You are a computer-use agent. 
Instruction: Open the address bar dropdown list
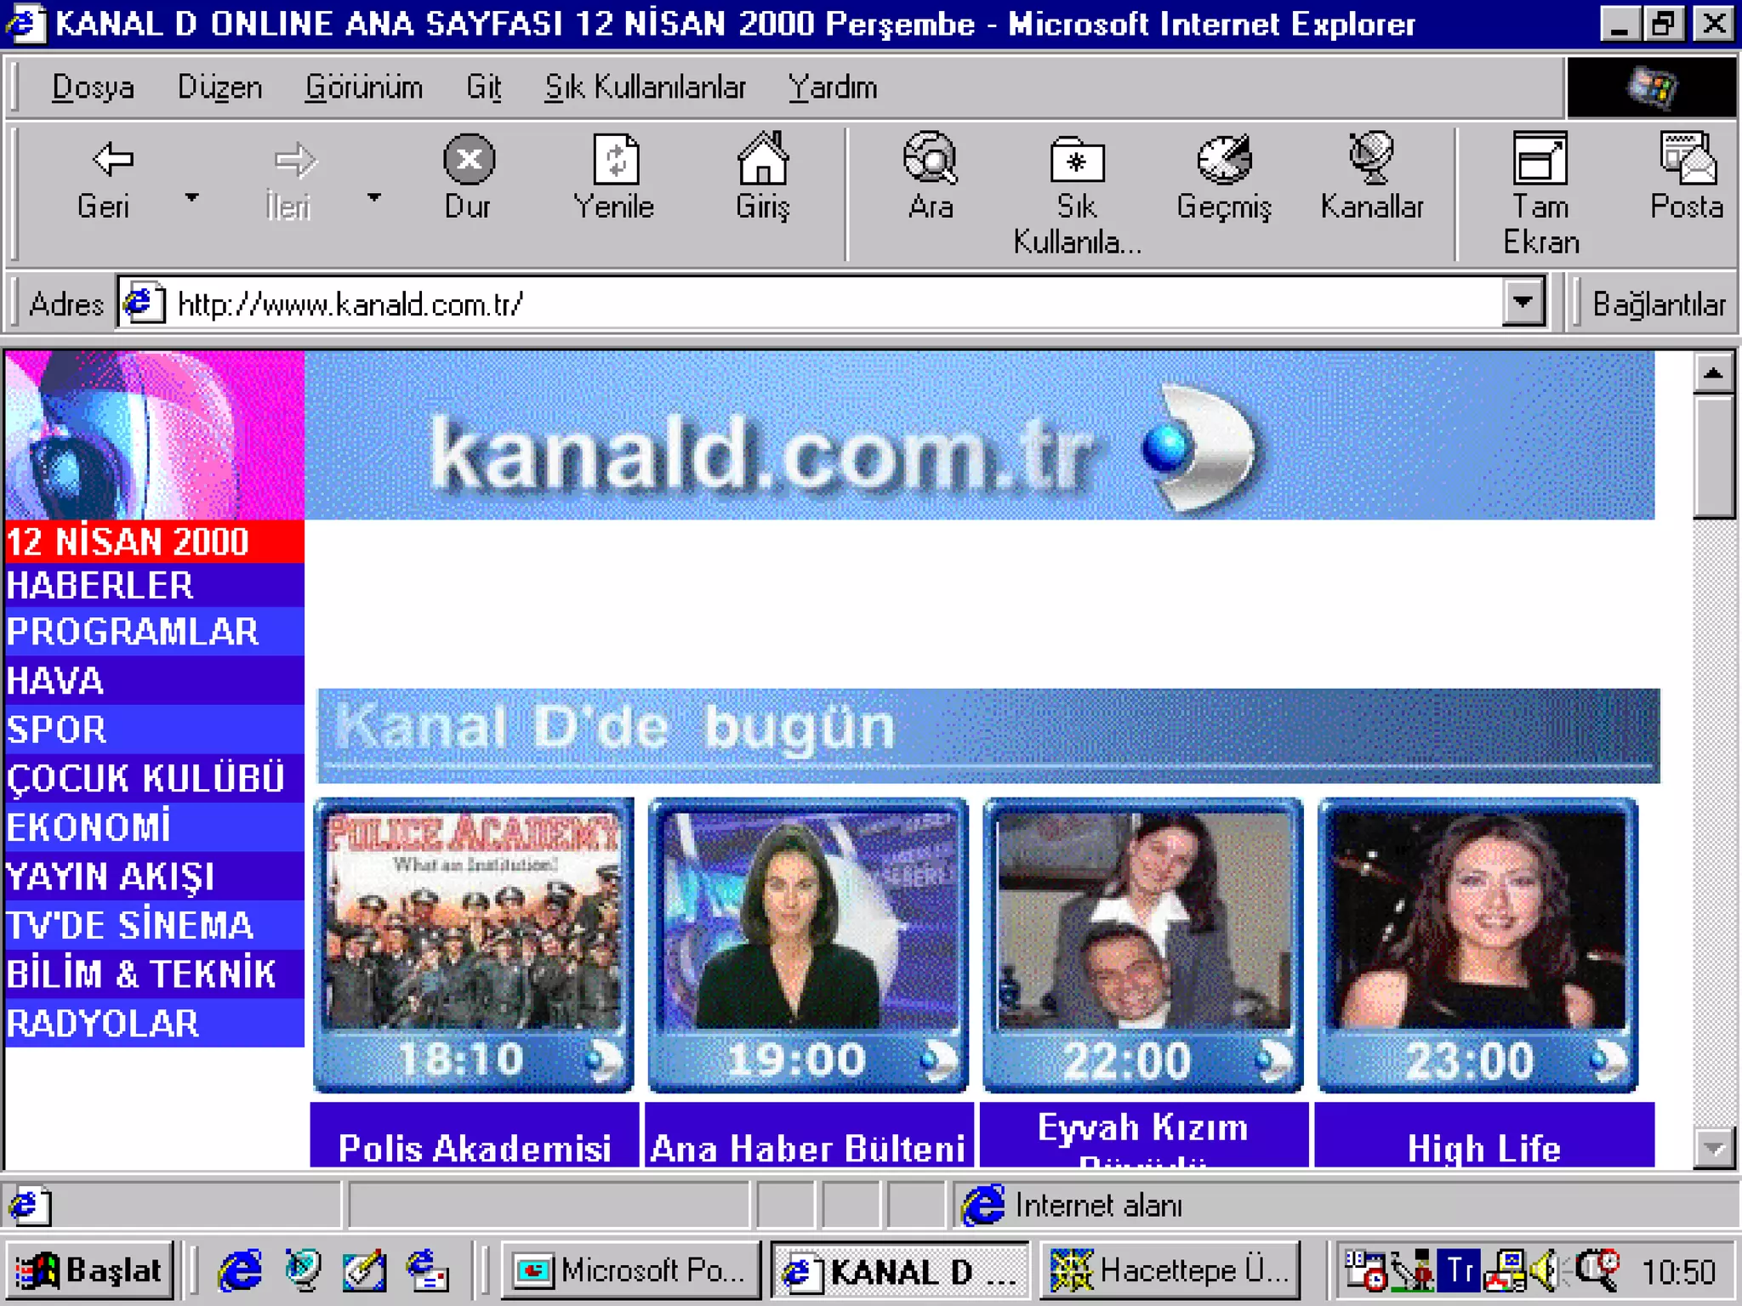click(x=1523, y=303)
